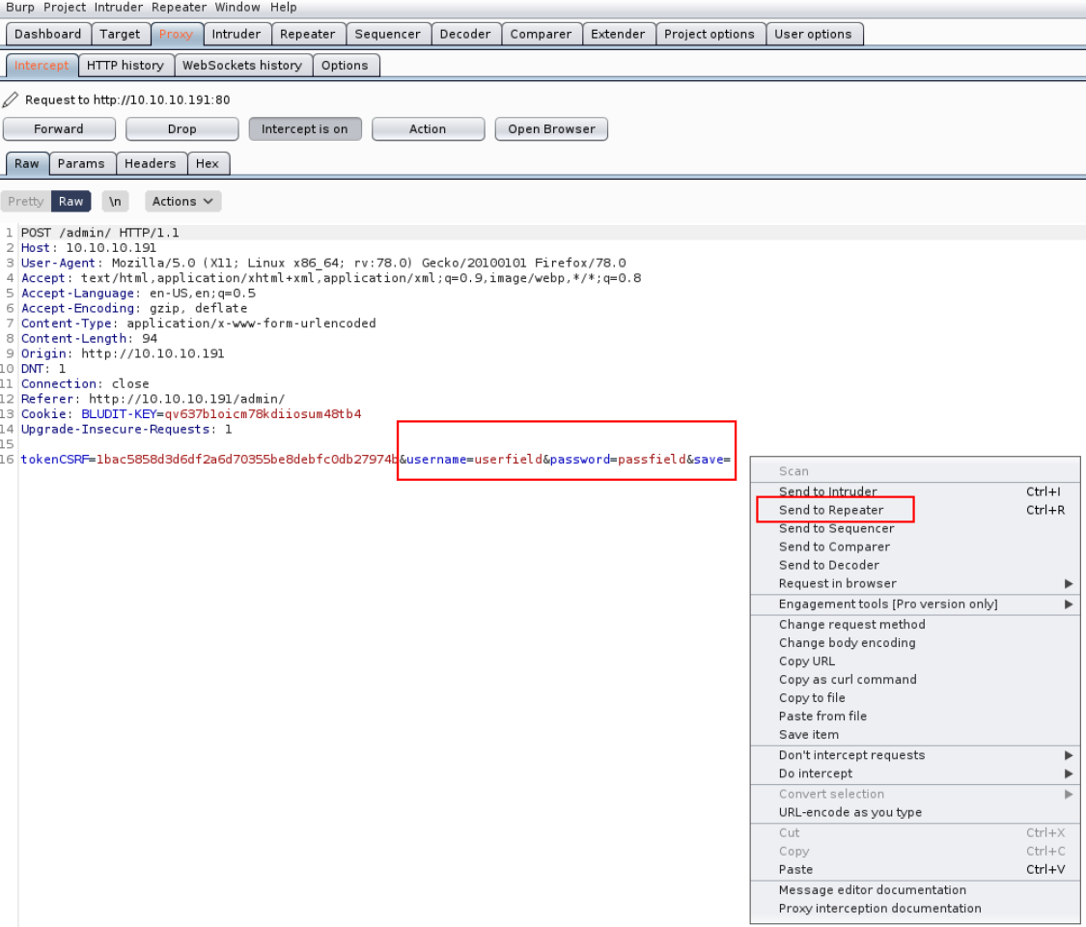Select Copy URL menu entry
The image size is (1086, 927).
tap(916, 660)
